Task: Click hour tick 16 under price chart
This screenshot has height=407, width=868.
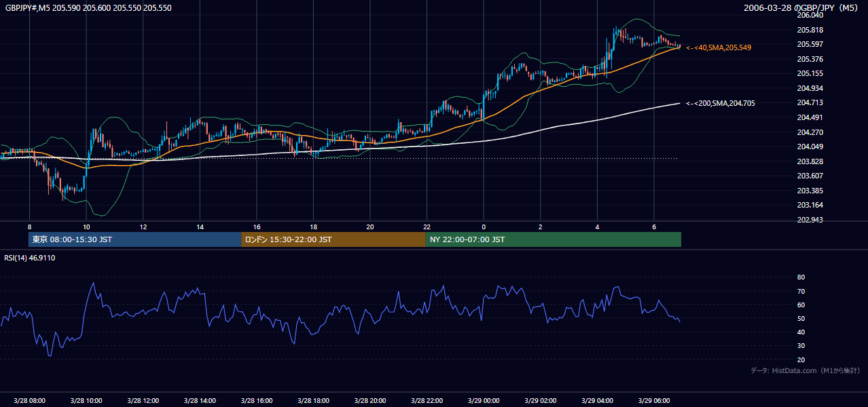Action: pyautogui.click(x=257, y=227)
